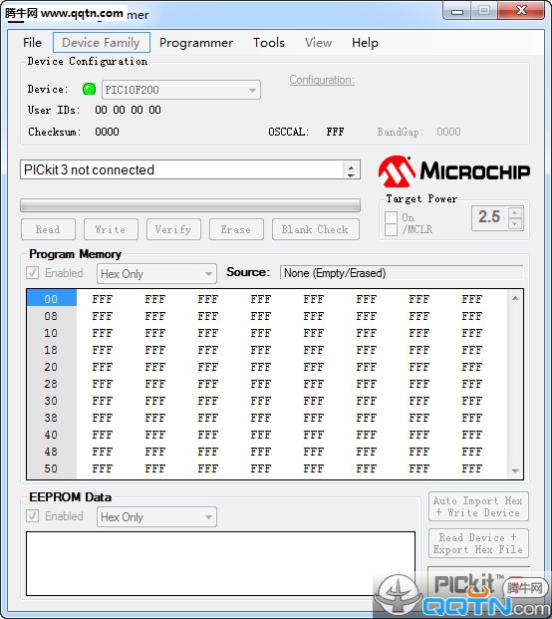Select address row 18 in Program Memory
Image resolution: width=552 pixels, height=619 pixels.
[51, 350]
